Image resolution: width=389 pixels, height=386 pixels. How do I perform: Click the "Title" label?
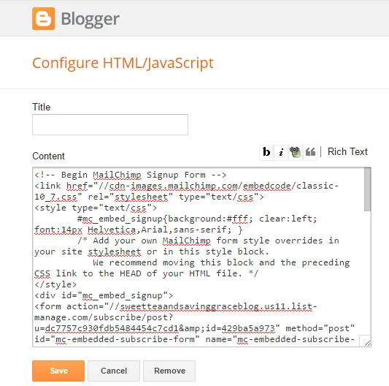[42, 107]
